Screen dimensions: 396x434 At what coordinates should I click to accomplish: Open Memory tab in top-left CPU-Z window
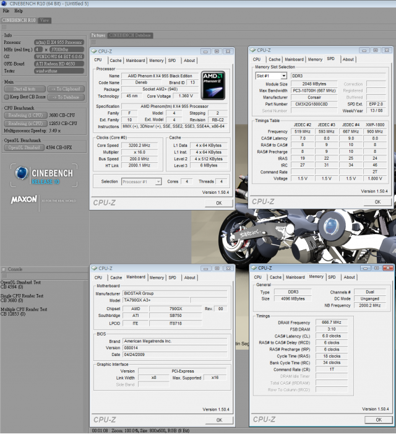pyautogui.click(x=157, y=60)
